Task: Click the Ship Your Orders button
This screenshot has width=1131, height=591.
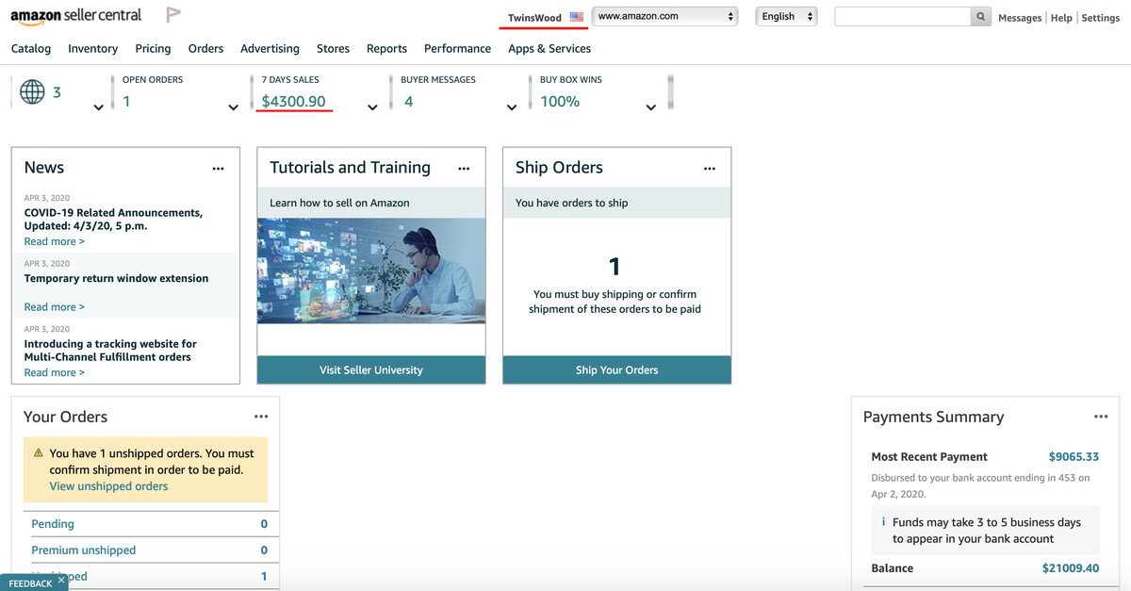Action: click(x=616, y=369)
